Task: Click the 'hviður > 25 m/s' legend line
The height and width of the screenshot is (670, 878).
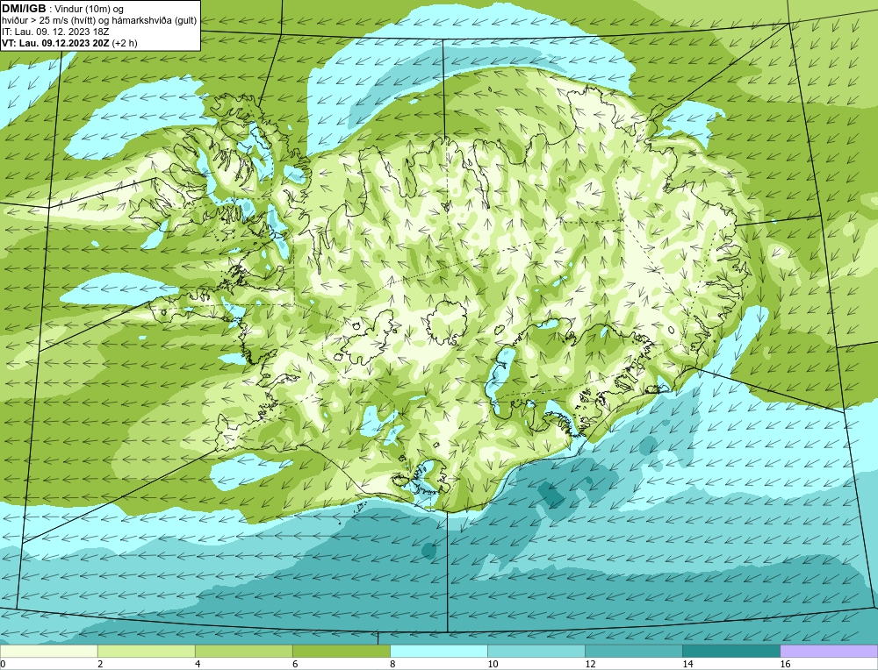Action: 99,21
